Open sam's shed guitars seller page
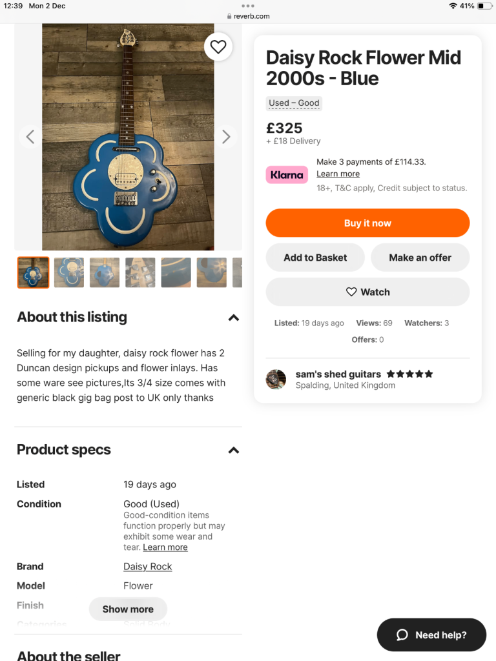 click(338, 374)
